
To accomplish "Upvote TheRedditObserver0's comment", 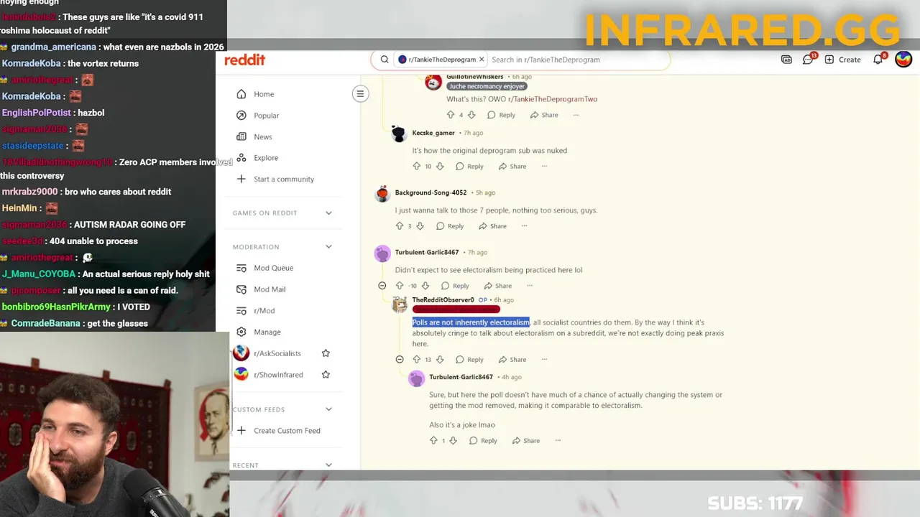I will (x=416, y=359).
